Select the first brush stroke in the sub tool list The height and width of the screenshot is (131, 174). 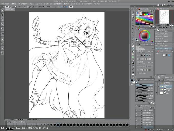click(144, 85)
